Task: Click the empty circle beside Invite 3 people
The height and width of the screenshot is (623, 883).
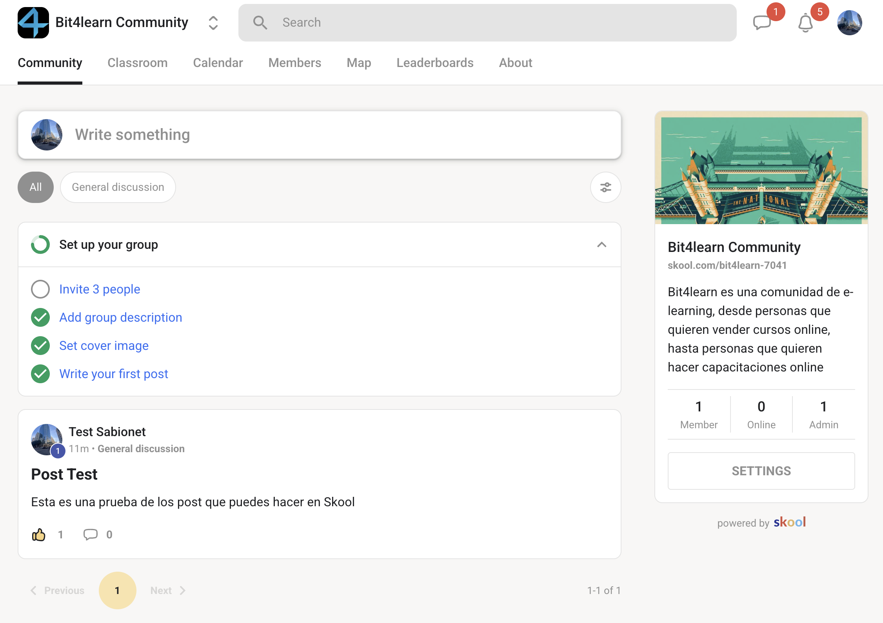Action: tap(40, 289)
